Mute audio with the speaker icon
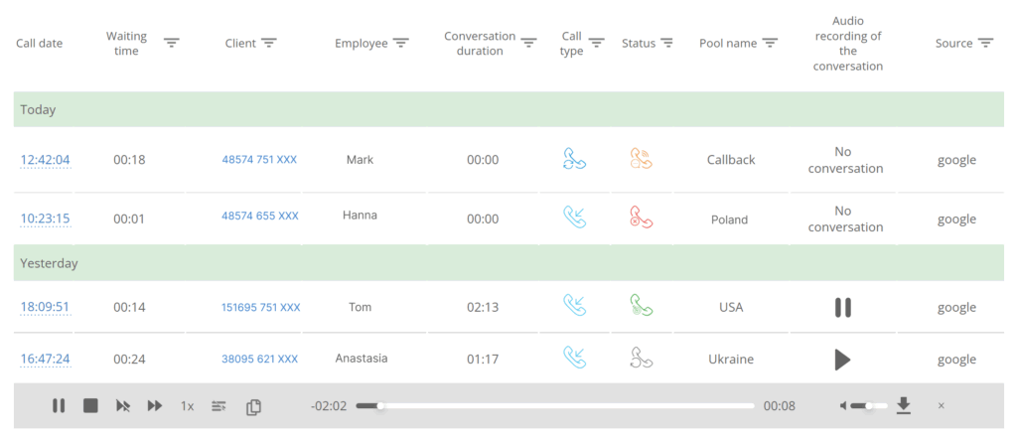The height and width of the screenshot is (439, 1017). pyautogui.click(x=843, y=406)
